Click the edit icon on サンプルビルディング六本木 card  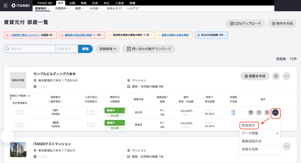(276, 76)
